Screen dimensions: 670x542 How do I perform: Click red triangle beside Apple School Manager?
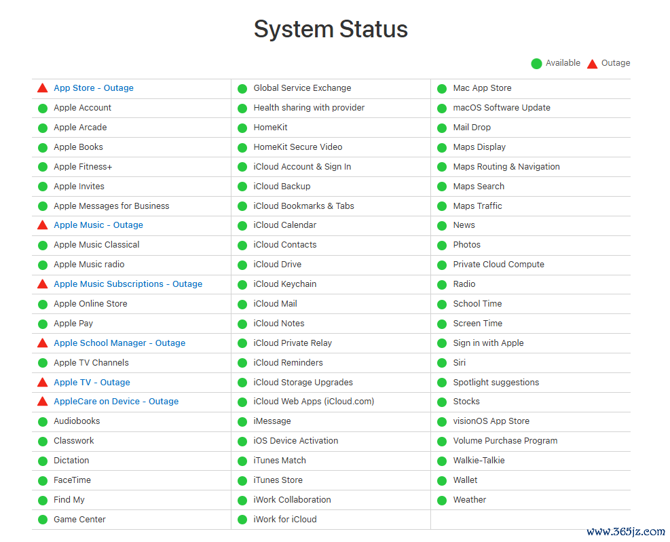pos(42,343)
